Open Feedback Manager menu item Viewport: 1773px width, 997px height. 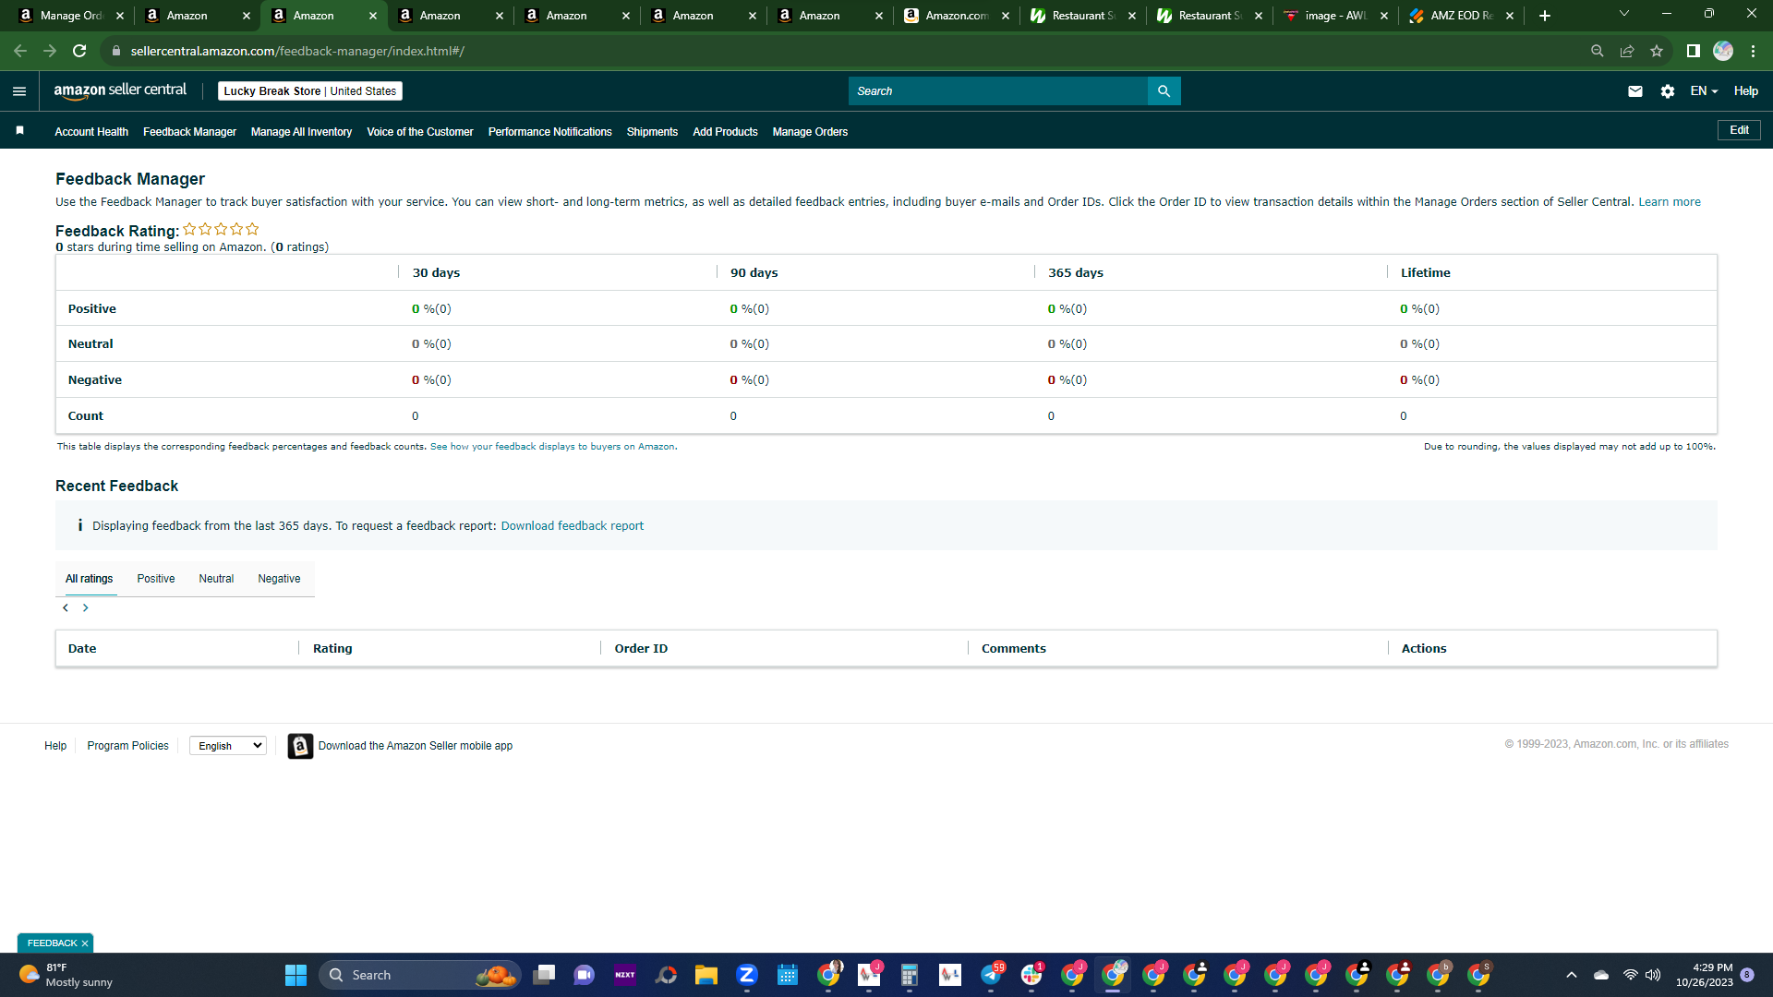pos(189,132)
